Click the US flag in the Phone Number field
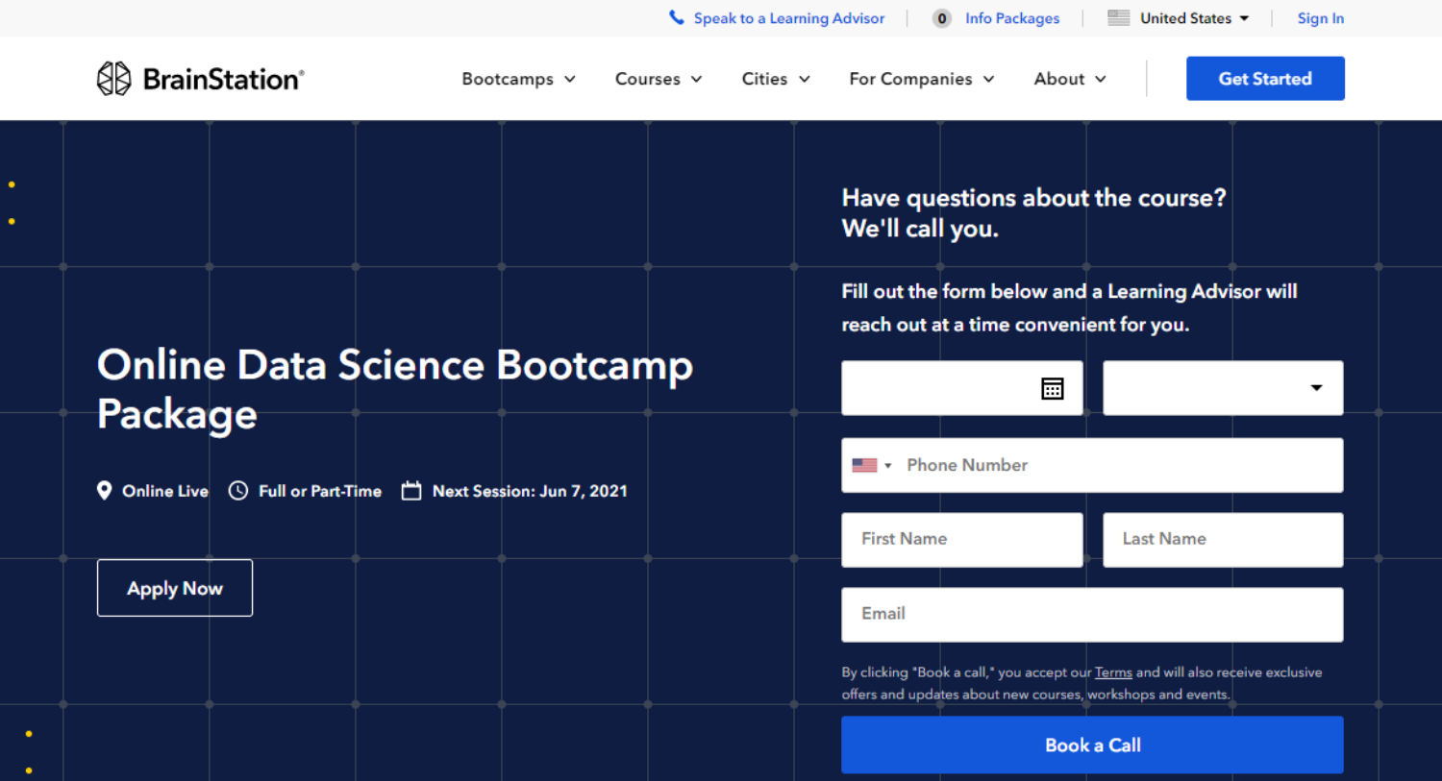This screenshot has height=781, width=1442. 862,464
